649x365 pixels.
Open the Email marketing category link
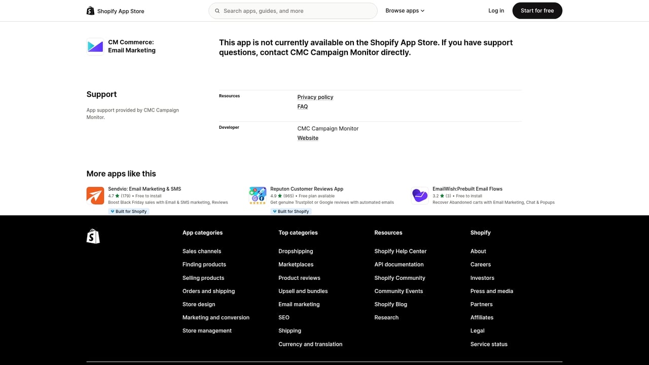(299, 304)
